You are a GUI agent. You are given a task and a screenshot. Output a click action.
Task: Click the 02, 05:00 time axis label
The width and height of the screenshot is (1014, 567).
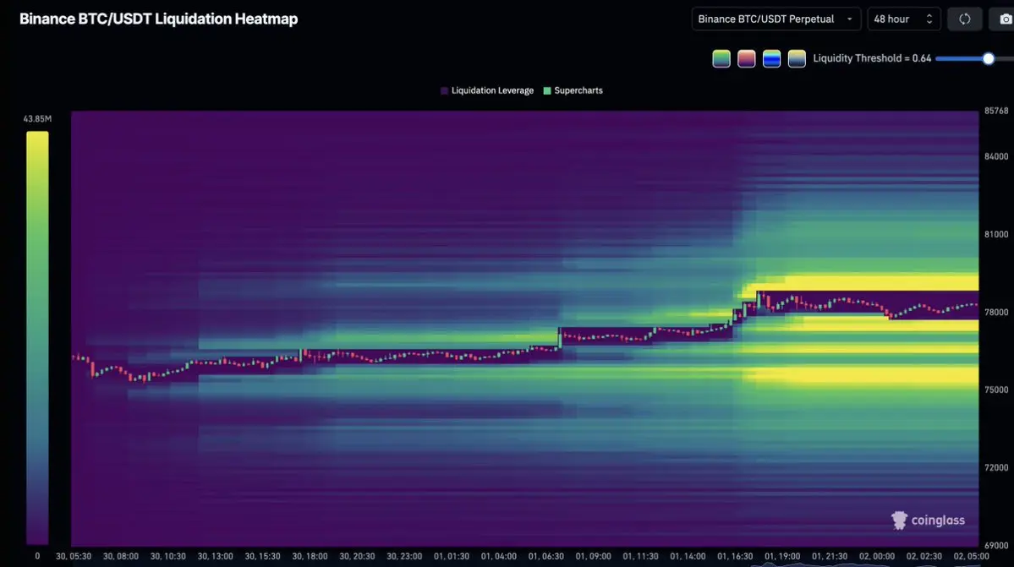coord(971,556)
